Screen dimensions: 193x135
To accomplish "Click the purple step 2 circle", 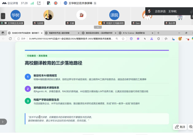I will (28, 89).
